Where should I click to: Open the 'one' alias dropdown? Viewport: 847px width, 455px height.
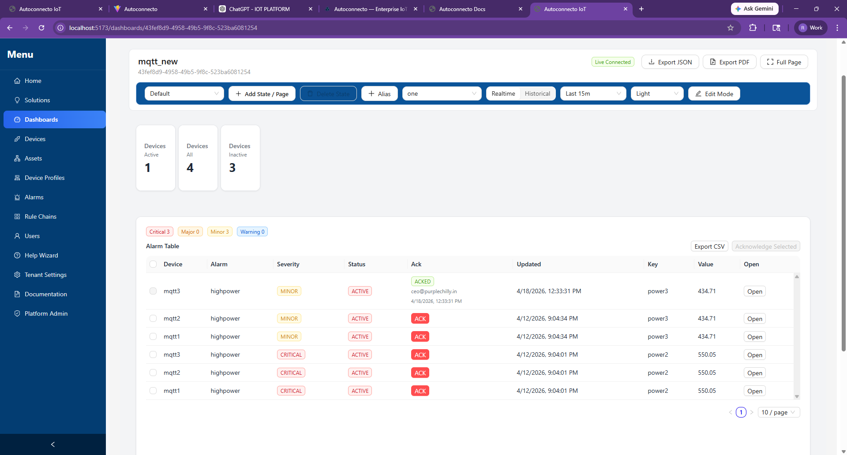[x=442, y=93]
